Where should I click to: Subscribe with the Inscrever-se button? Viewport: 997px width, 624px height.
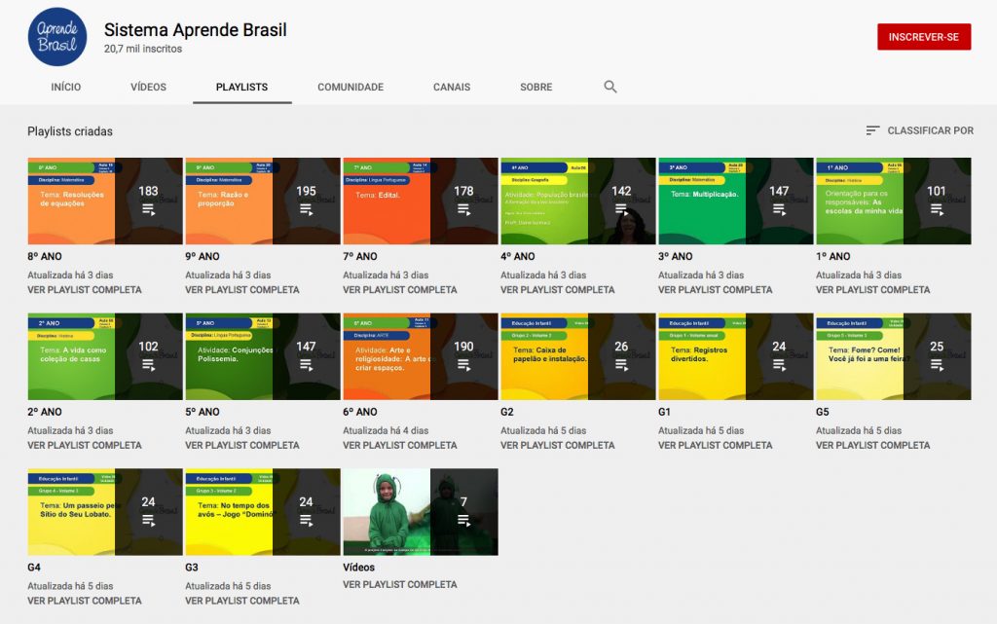pos(924,37)
